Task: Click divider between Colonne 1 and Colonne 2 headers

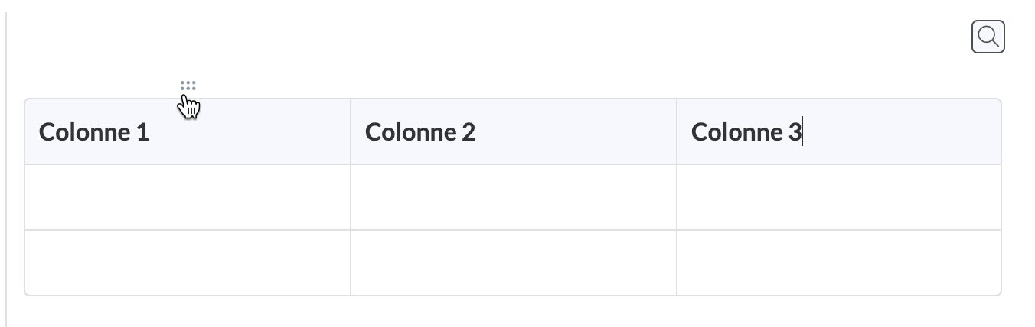Action: point(351,132)
